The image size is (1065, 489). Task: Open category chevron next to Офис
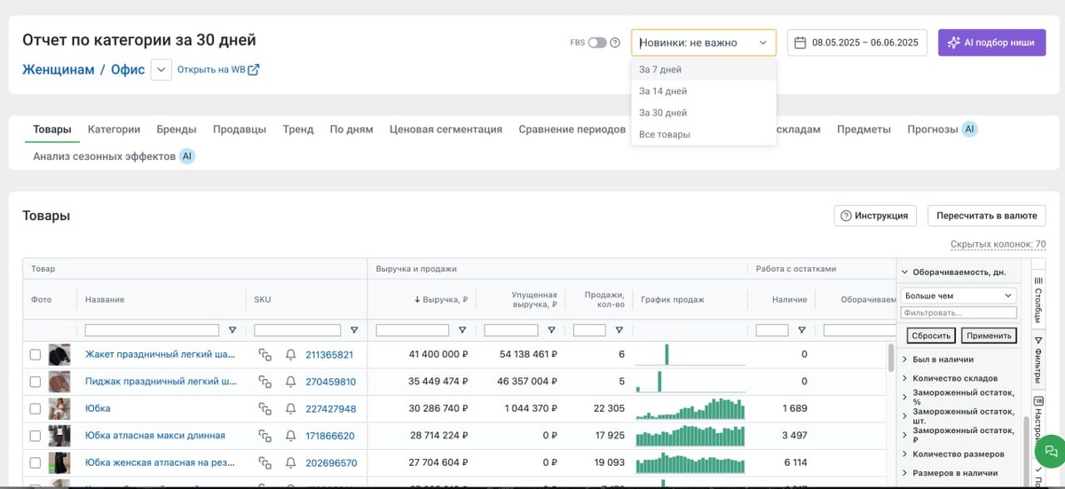(161, 69)
